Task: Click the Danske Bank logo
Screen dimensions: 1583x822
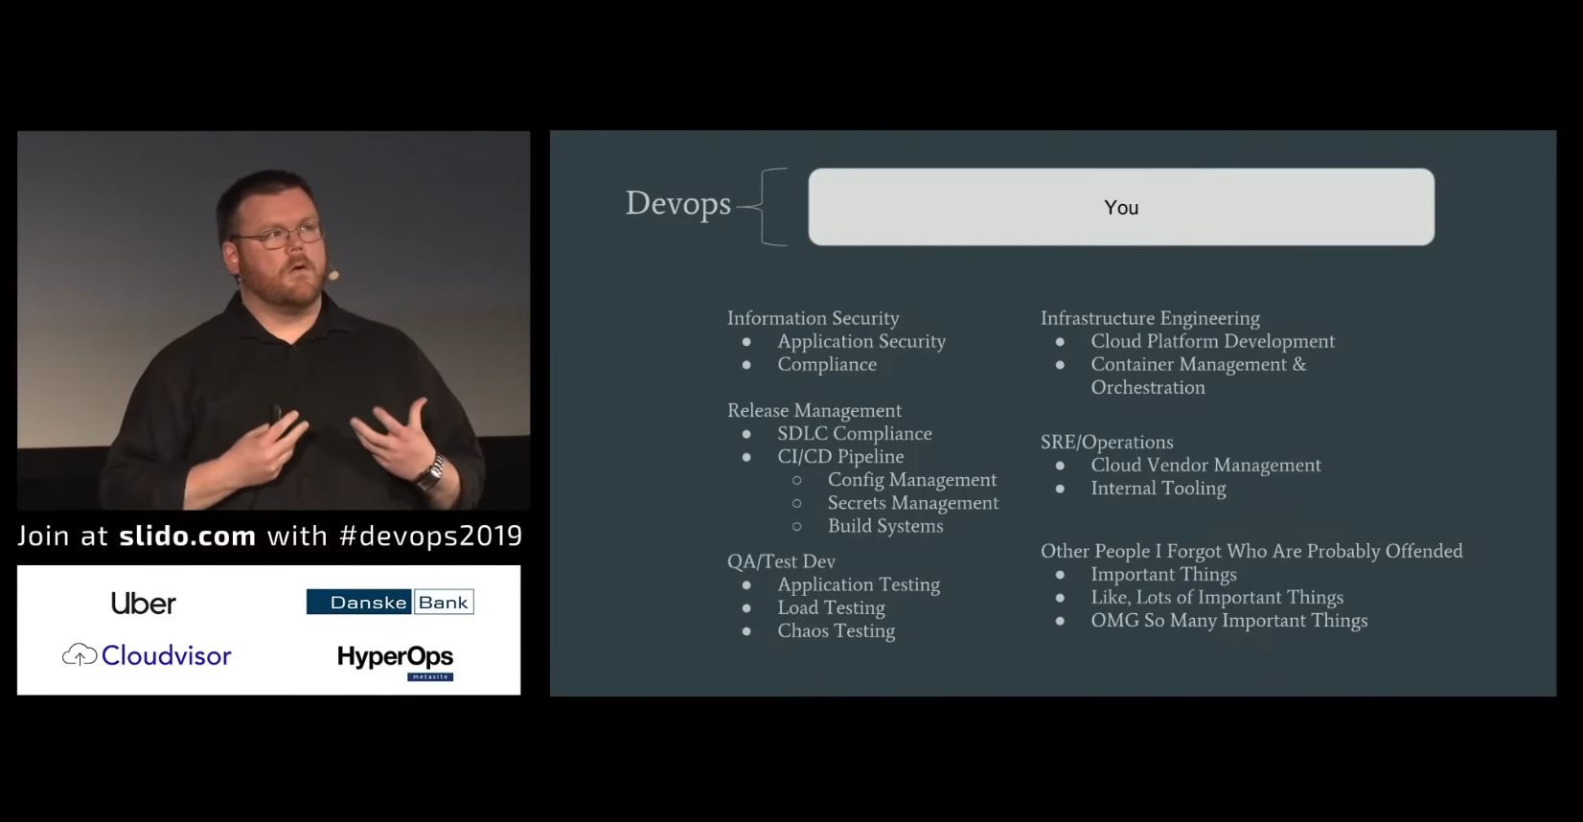Action: pos(390,602)
